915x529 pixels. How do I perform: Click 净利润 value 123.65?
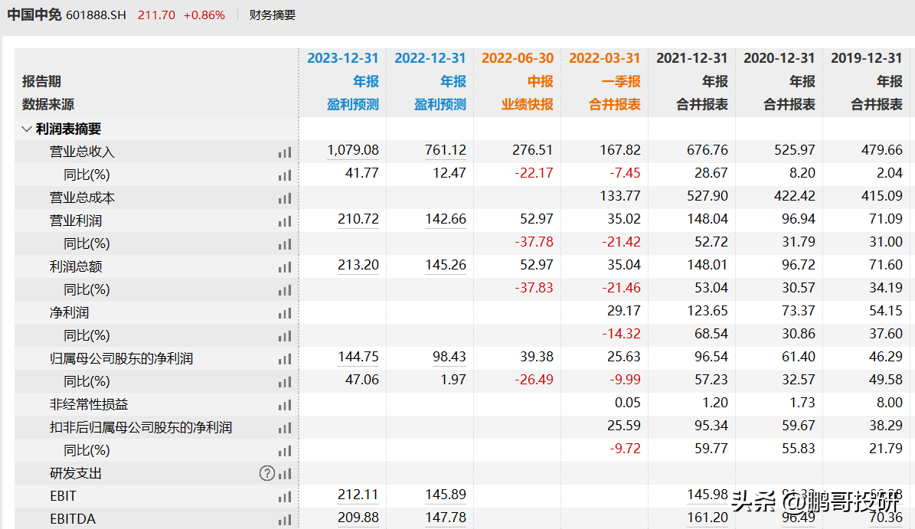(707, 311)
